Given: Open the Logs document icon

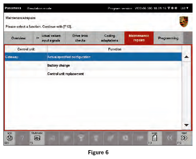Looking at the screenshot, I should (x=154, y=138).
